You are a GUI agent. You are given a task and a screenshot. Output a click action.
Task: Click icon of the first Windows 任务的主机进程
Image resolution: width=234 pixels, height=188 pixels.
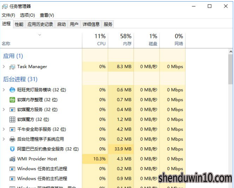click(12, 169)
